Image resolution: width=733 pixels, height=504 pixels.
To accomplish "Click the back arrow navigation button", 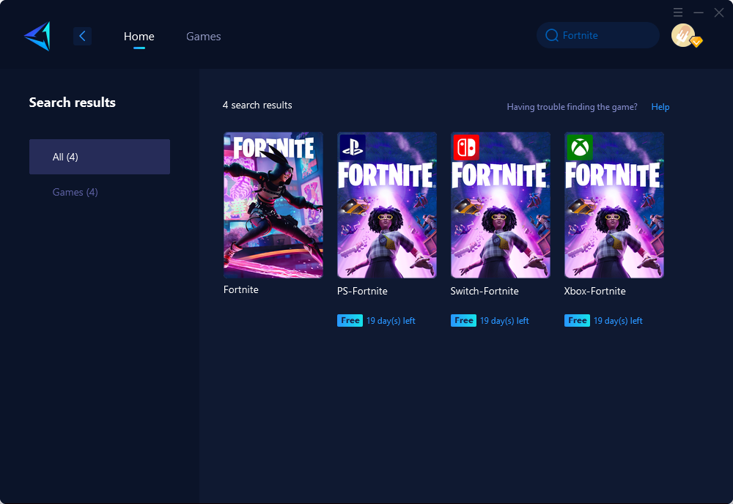I will tap(82, 36).
